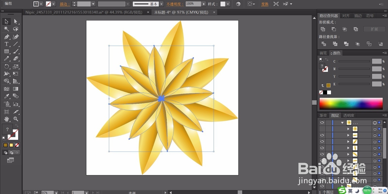Select the Rotate tool
The height and width of the screenshot is (194, 388).
7,66
